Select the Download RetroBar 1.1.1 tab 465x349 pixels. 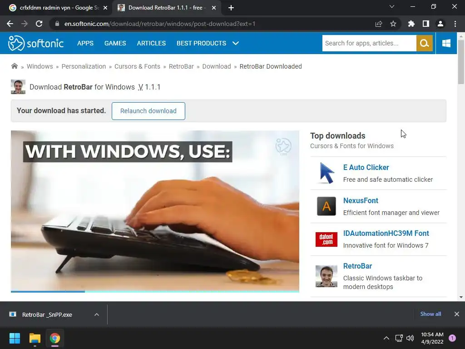pyautogui.click(x=167, y=8)
